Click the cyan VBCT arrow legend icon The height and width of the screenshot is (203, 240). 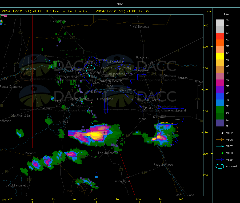[x=220, y=146]
